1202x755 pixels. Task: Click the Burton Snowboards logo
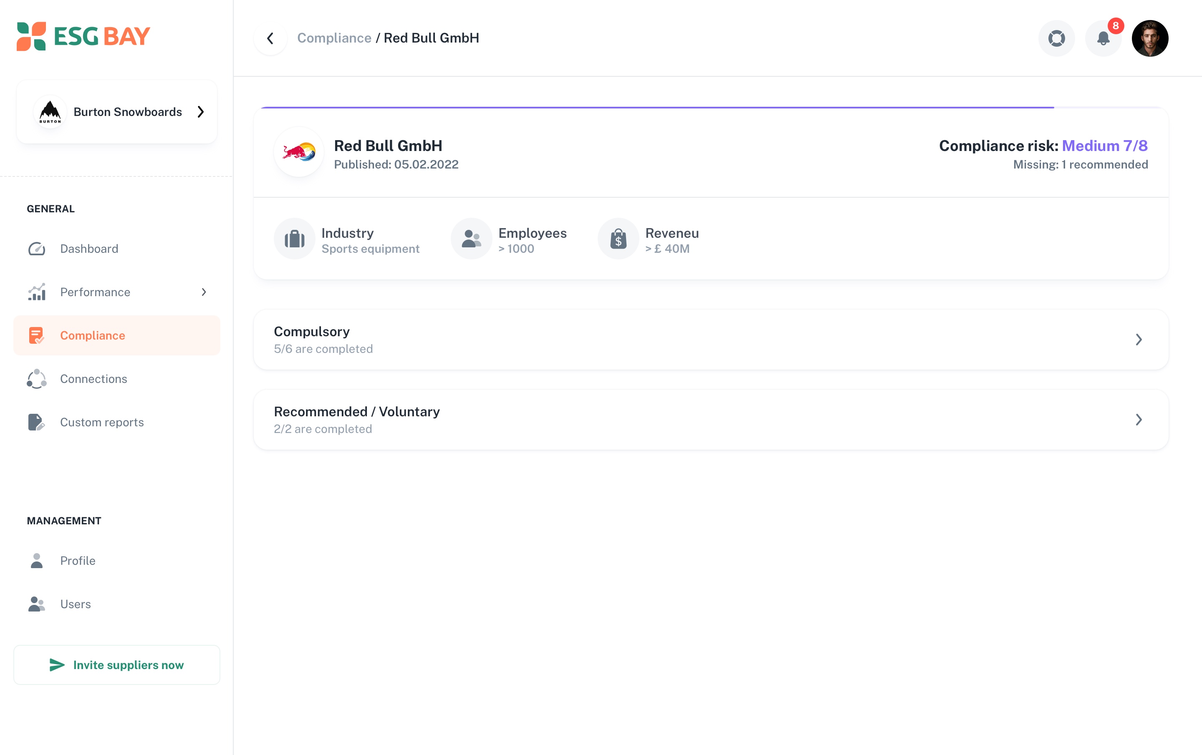point(50,112)
